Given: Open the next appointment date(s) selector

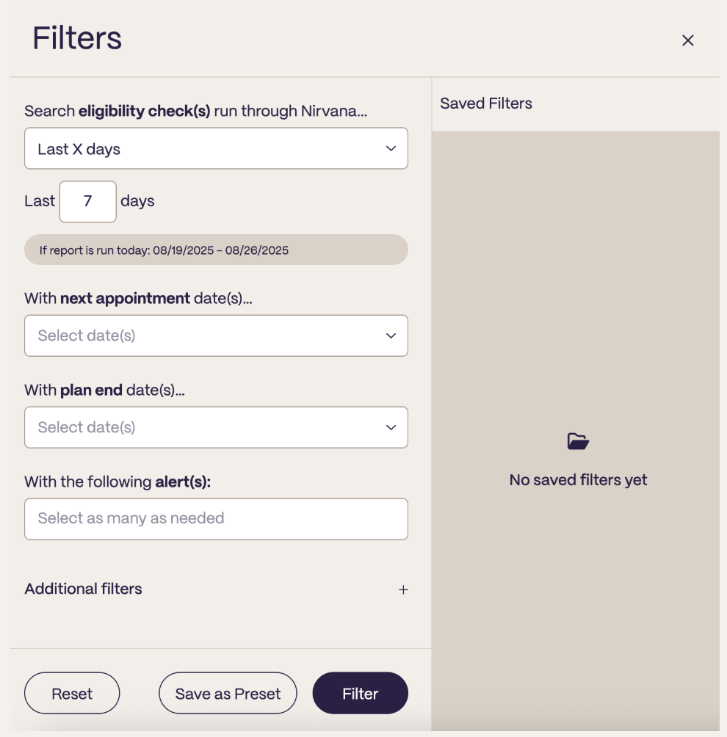Looking at the screenshot, I should tap(216, 335).
